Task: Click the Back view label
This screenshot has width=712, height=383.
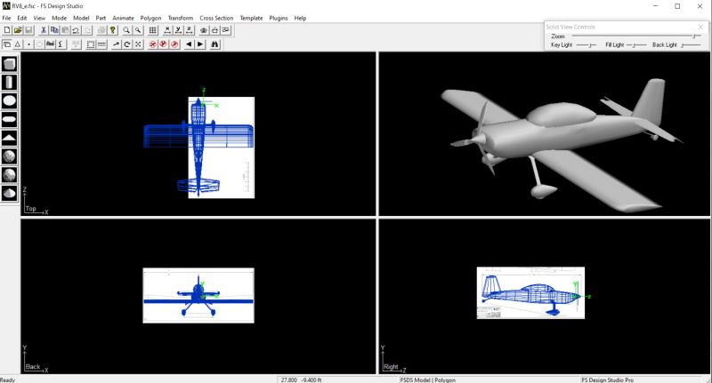Action: pyautogui.click(x=33, y=366)
